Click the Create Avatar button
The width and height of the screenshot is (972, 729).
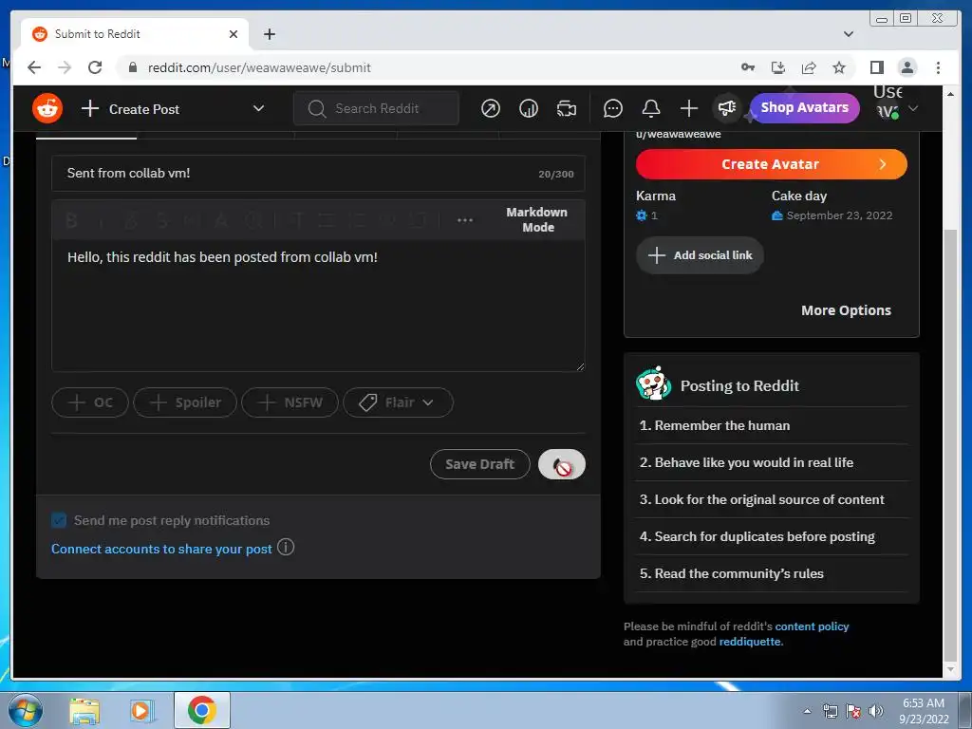771,164
